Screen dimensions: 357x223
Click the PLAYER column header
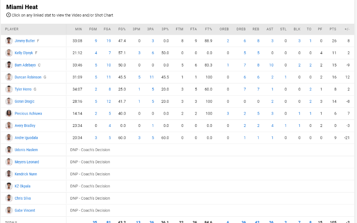click(12, 29)
